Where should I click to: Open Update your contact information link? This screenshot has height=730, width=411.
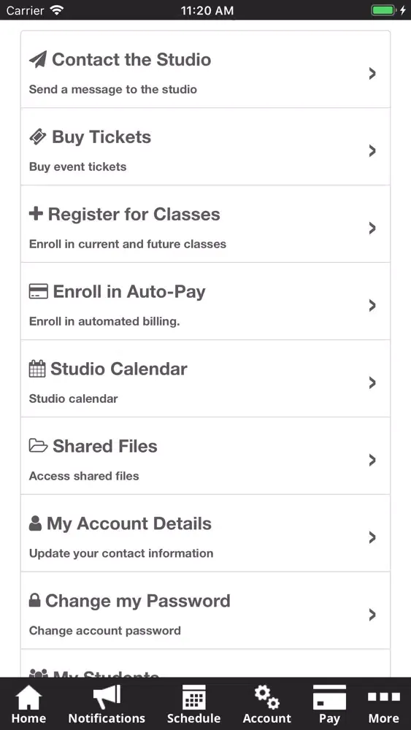[x=121, y=553]
